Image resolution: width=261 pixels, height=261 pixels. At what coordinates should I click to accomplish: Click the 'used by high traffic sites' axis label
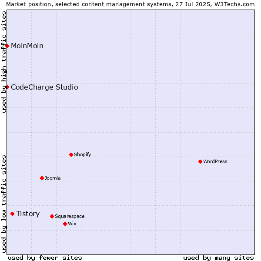tap(3, 62)
